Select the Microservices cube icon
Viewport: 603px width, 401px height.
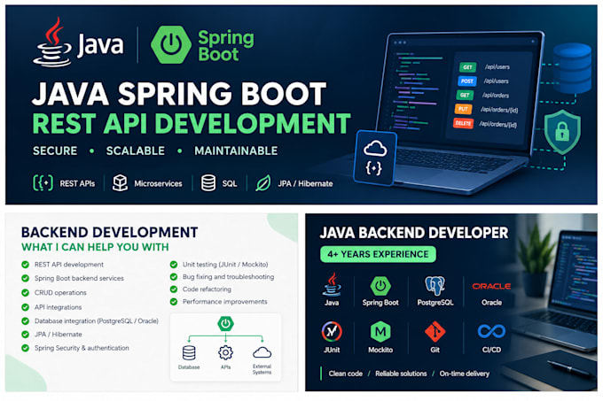(x=120, y=183)
